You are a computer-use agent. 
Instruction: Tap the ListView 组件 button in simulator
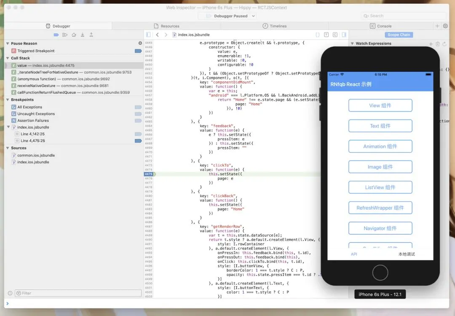coord(380,187)
